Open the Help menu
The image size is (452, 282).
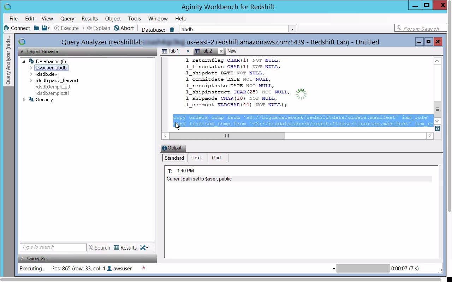(180, 19)
